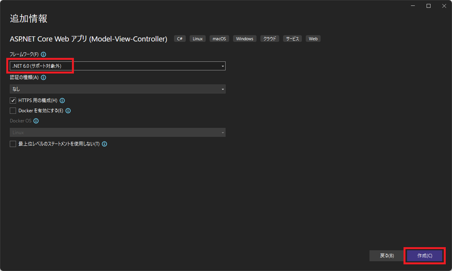Click the 追加情報 heading
Screen dimensions: 452x271
click(x=29, y=18)
